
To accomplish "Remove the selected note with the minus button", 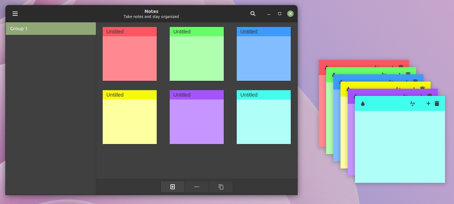I will click(197, 187).
